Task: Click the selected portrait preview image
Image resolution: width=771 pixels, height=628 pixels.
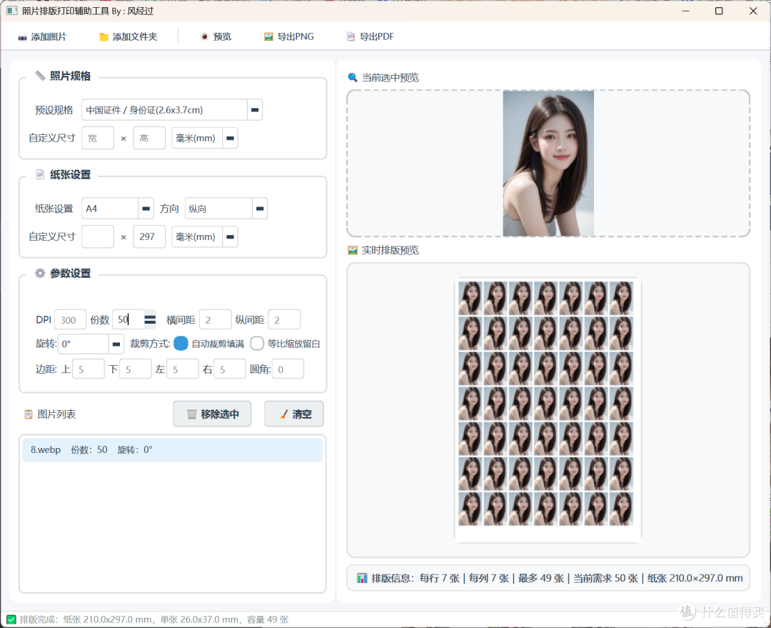Action: pyautogui.click(x=548, y=164)
